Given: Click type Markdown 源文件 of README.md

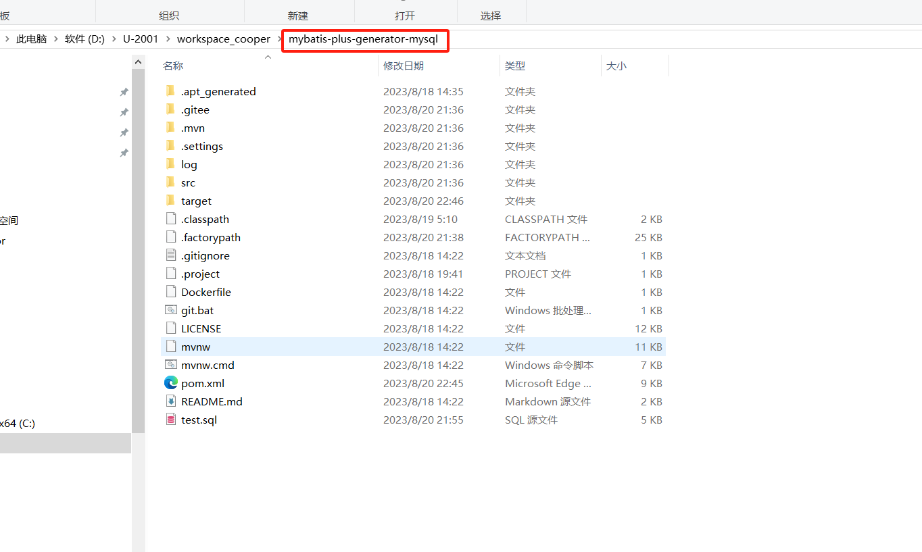Looking at the screenshot, I should pos(548,401).
